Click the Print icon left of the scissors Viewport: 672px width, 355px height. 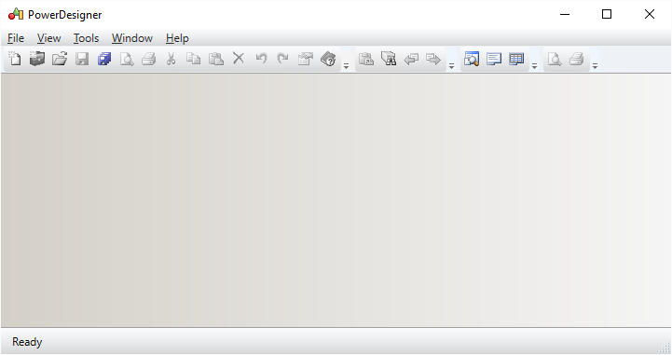[x=149, y=59]
